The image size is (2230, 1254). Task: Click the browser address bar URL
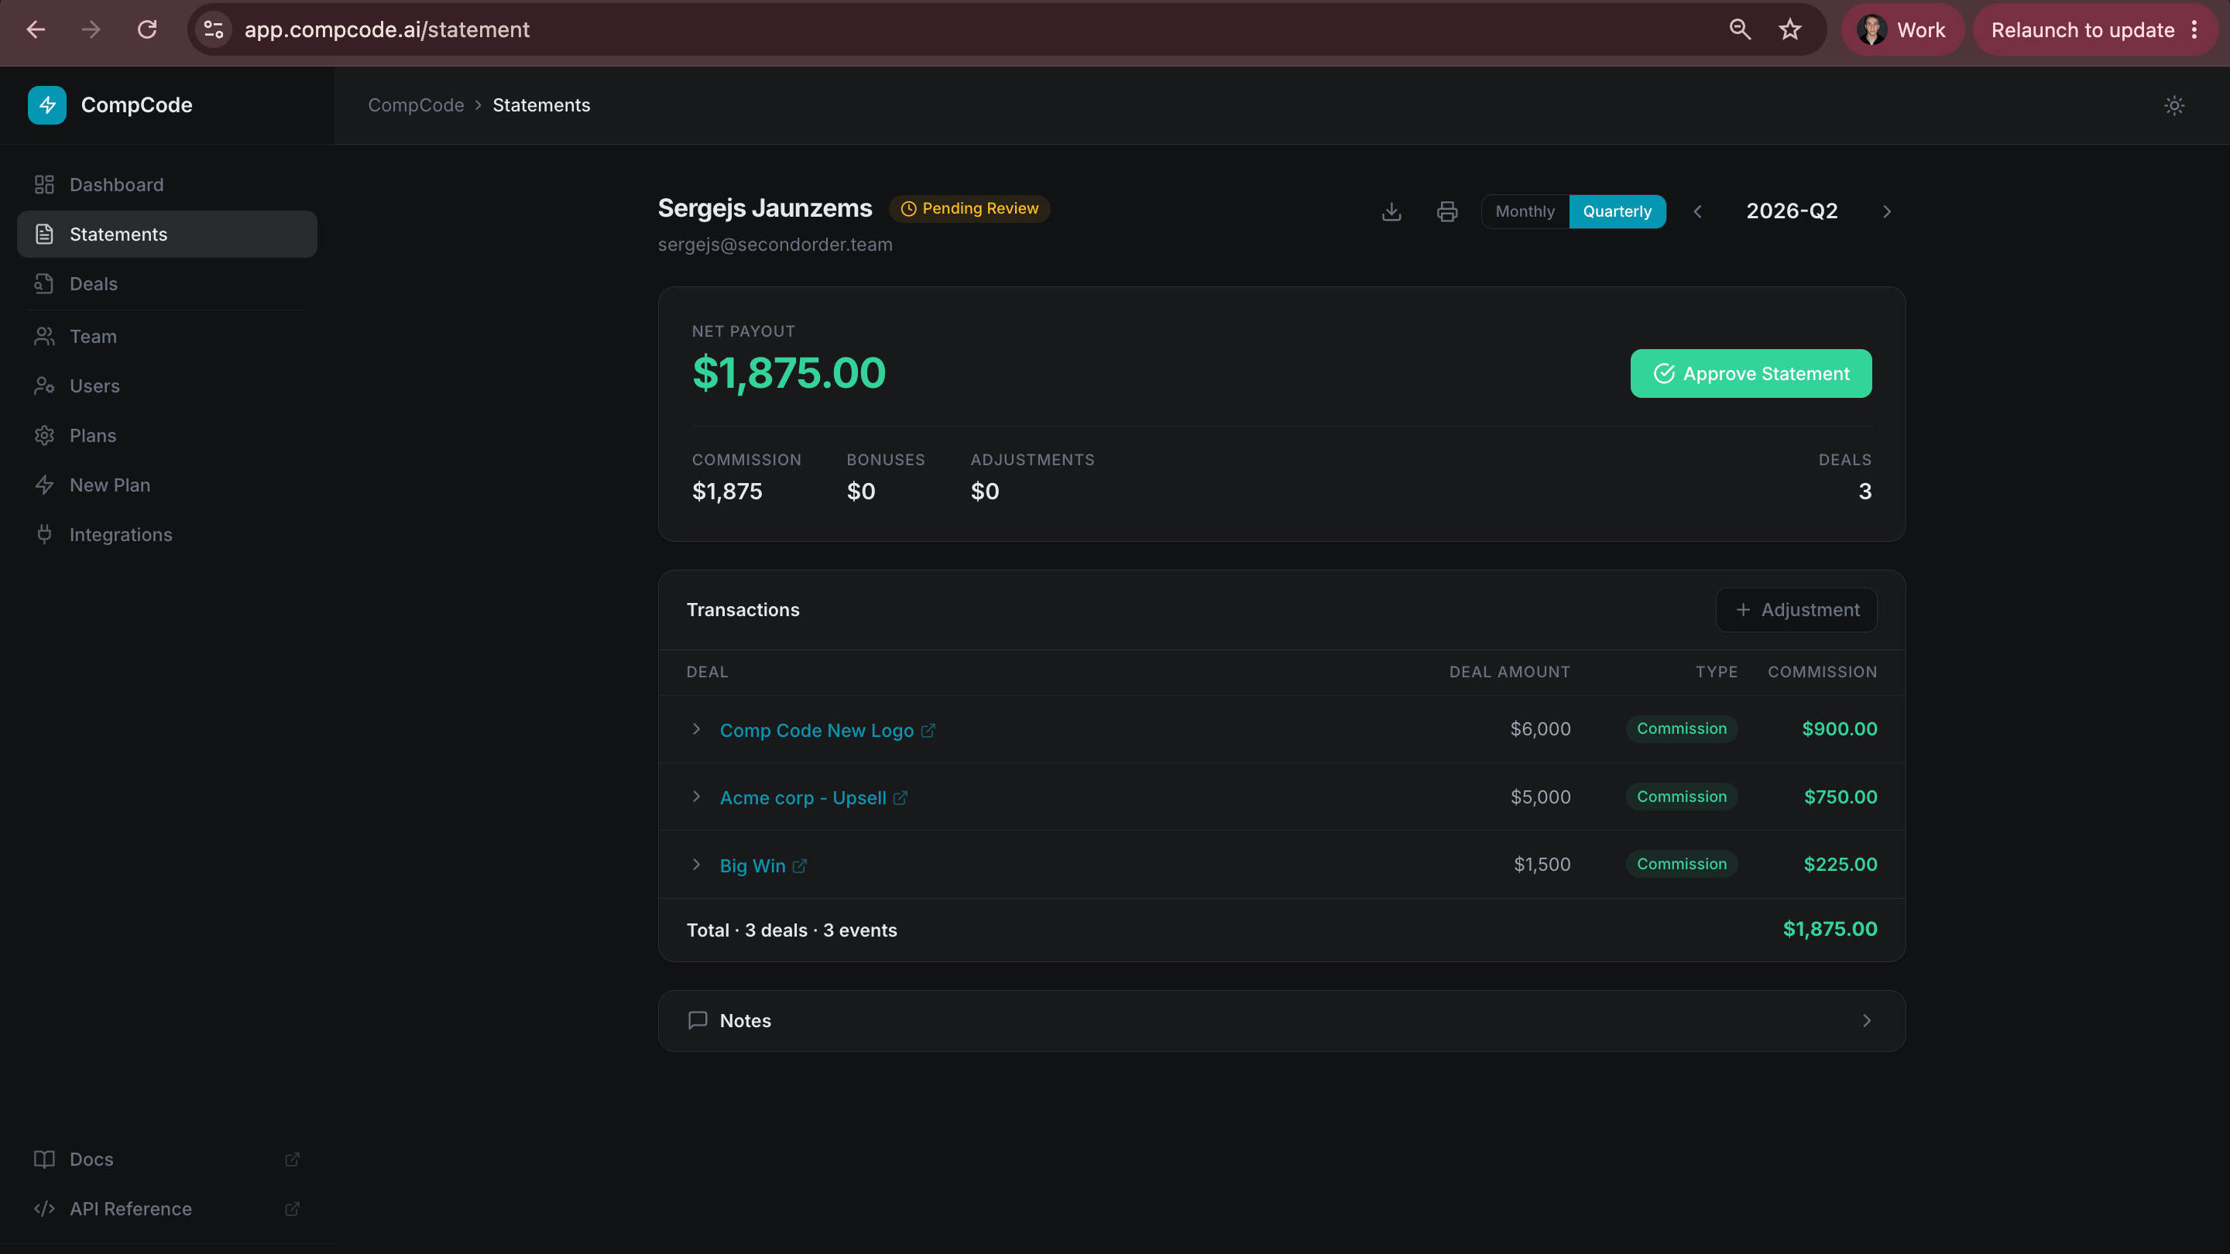[x=387, y=29]
